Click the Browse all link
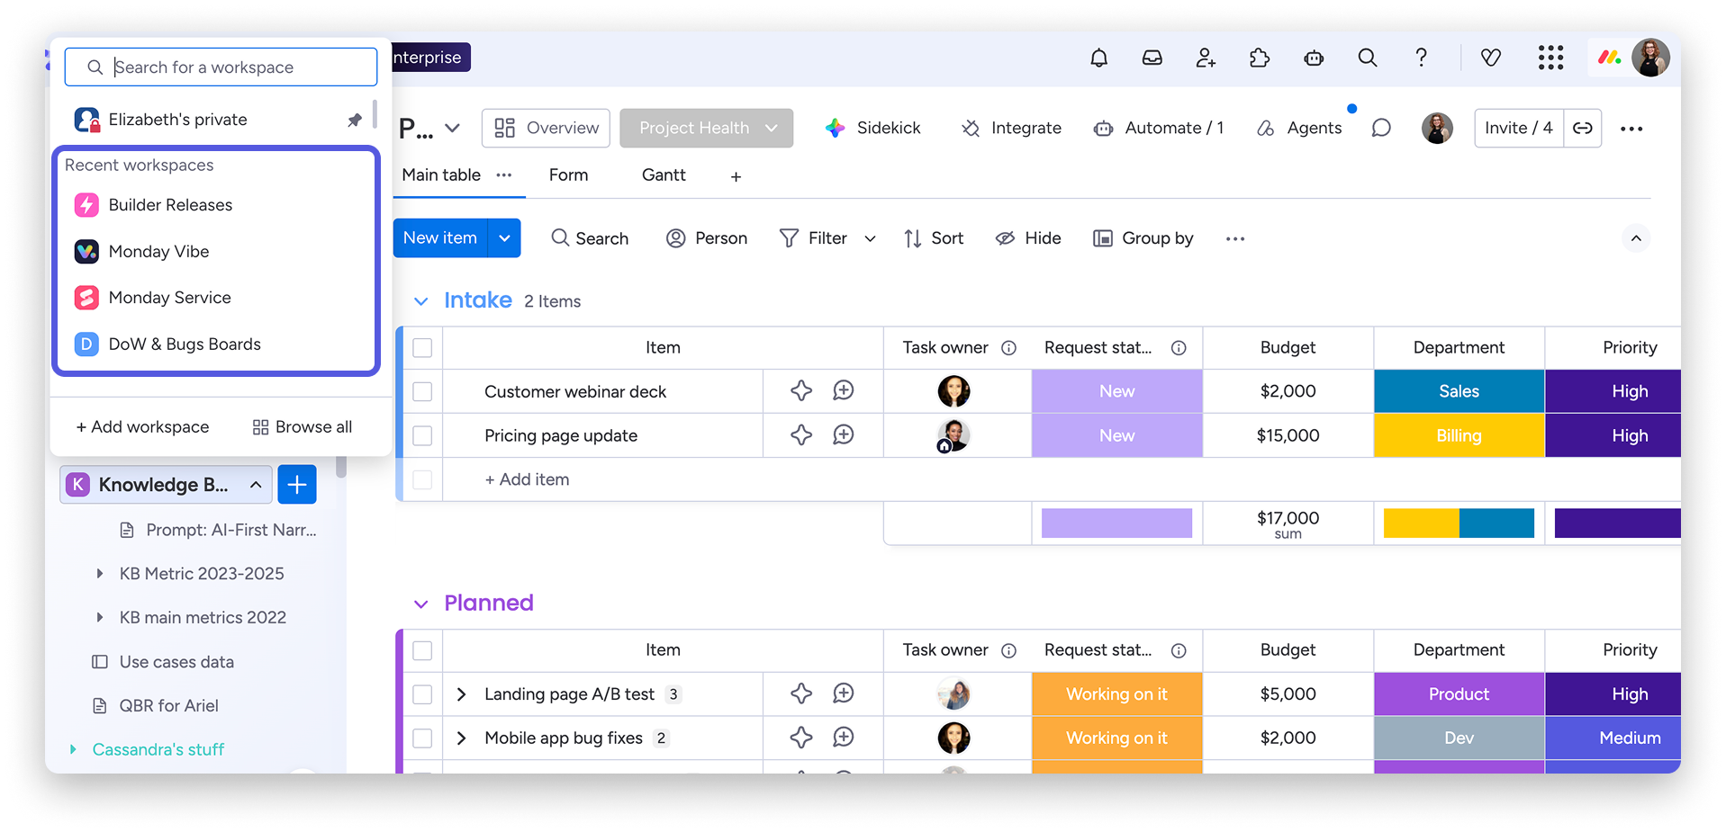 303,427
